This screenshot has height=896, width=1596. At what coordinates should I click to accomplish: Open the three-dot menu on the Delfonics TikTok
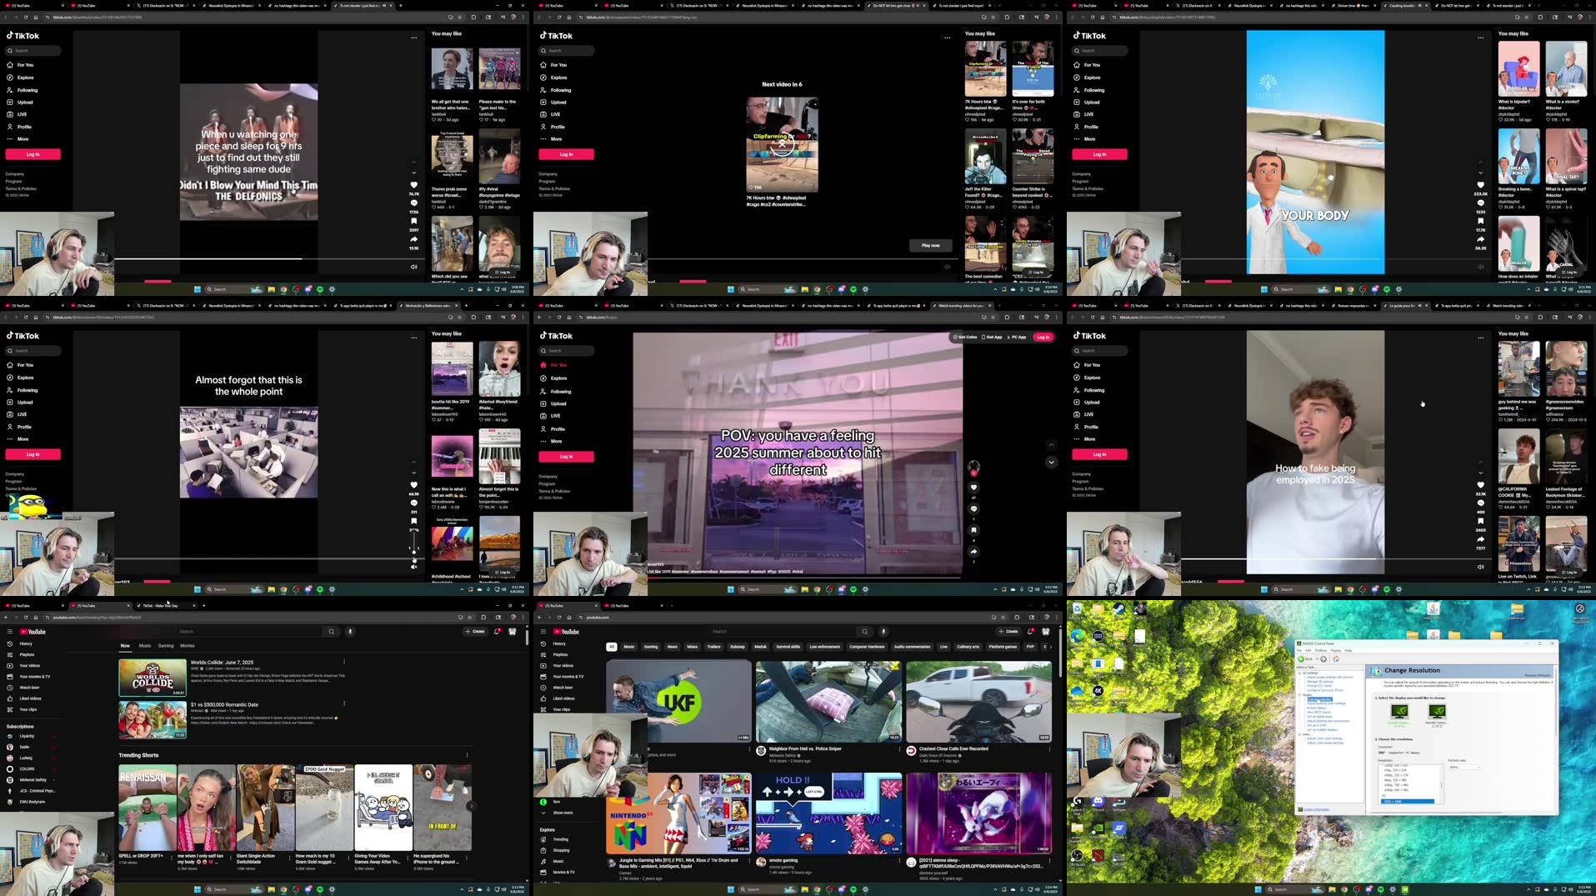coord(413,37)
